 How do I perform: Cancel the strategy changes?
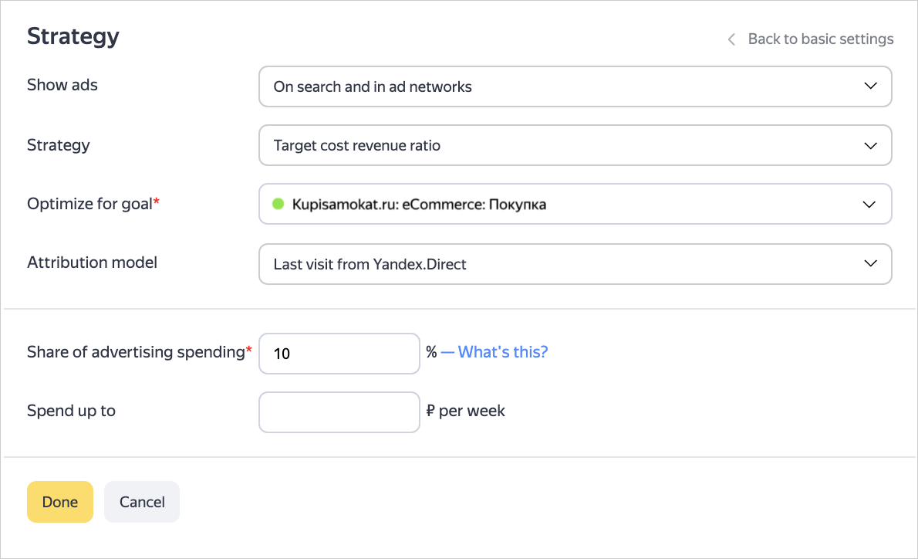pos(142,502)
